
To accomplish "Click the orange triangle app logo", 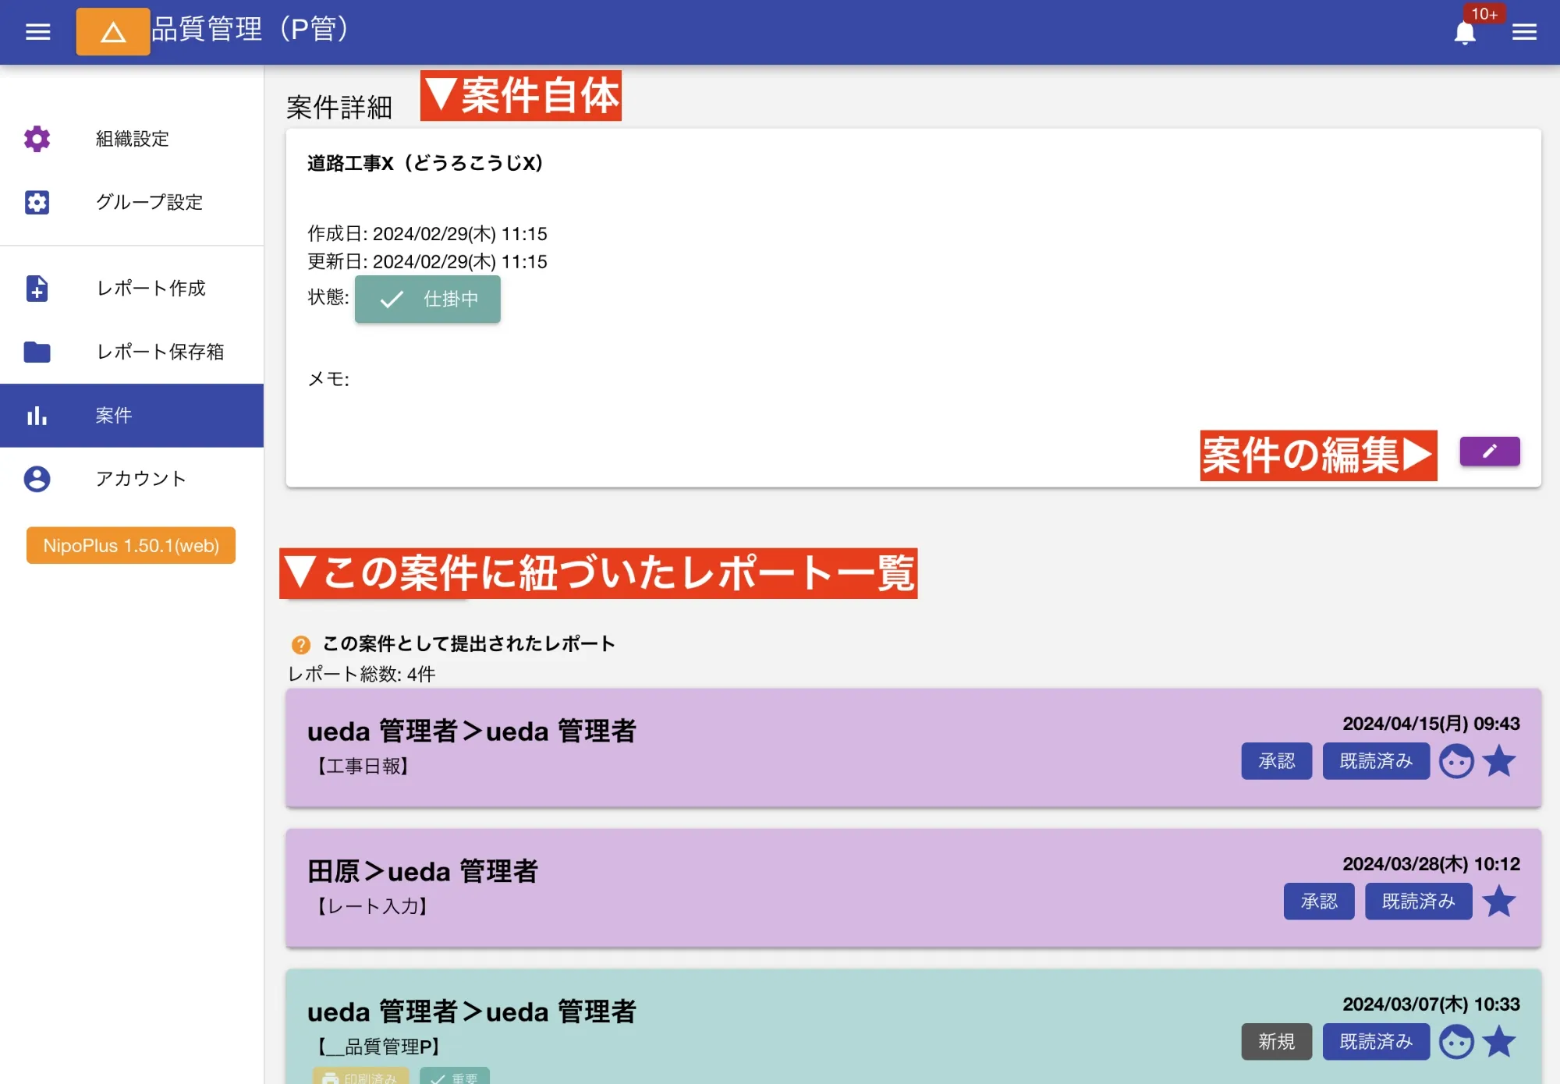I will coord(112,31).
